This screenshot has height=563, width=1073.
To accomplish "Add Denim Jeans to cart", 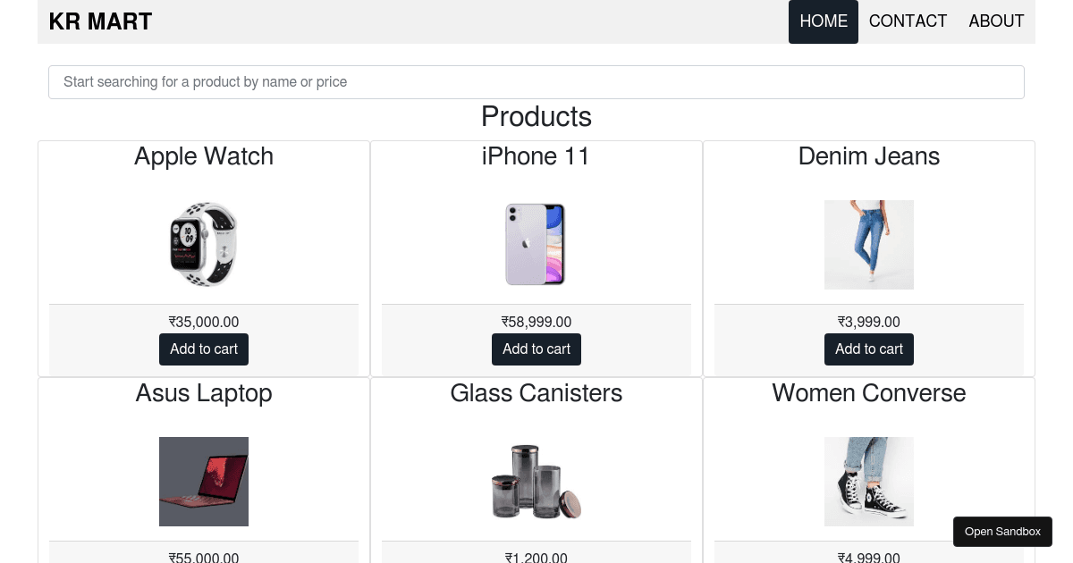I will pyautogui.click(x=869, y=349).
